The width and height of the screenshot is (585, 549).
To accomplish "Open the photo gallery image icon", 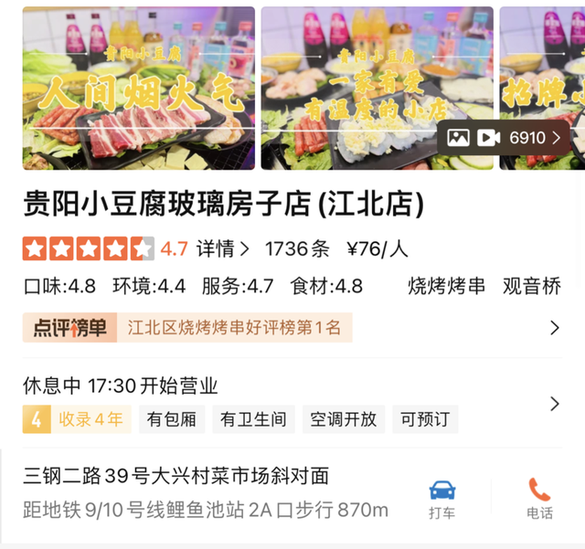I will tap(458, 138).
